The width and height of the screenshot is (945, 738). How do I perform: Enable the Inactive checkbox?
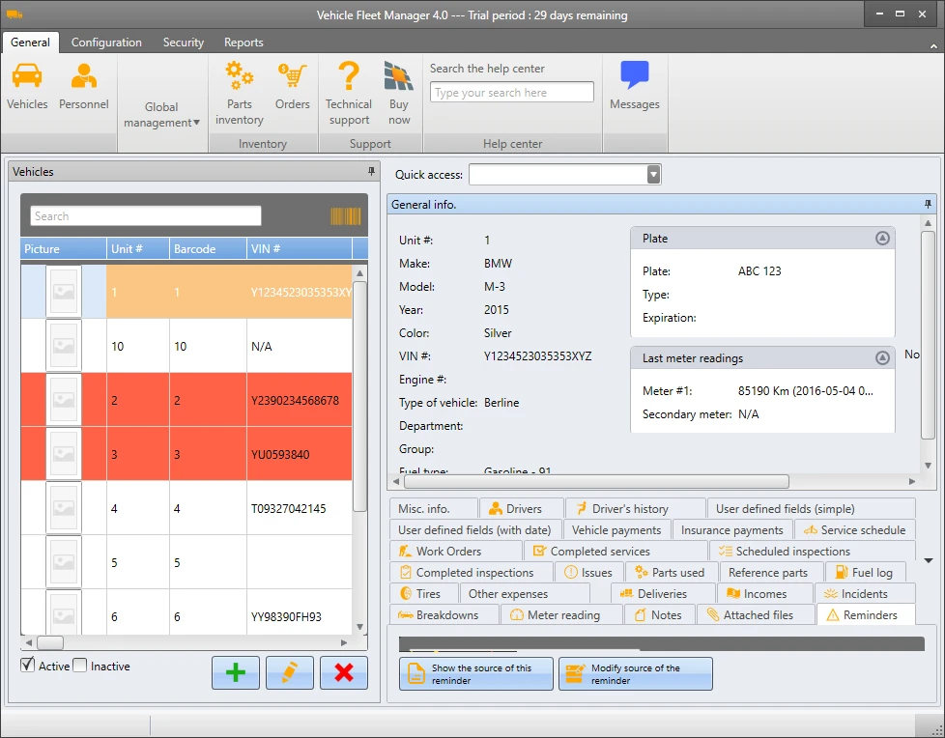click(x=80, y=666)
